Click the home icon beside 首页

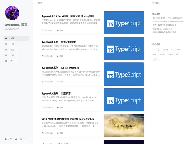(6, 39)
